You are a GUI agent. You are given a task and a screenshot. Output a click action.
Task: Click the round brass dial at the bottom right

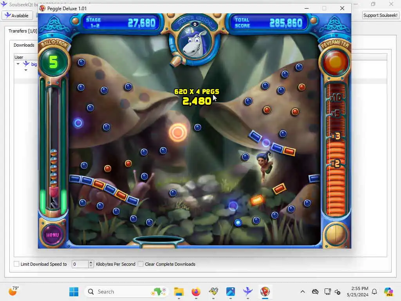pyautogui.click(x=336, y=234)
